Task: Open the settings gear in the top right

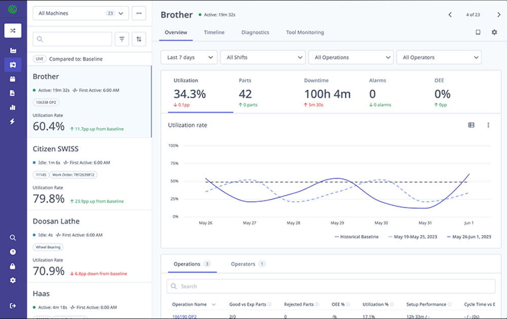Action: [494, 32]
